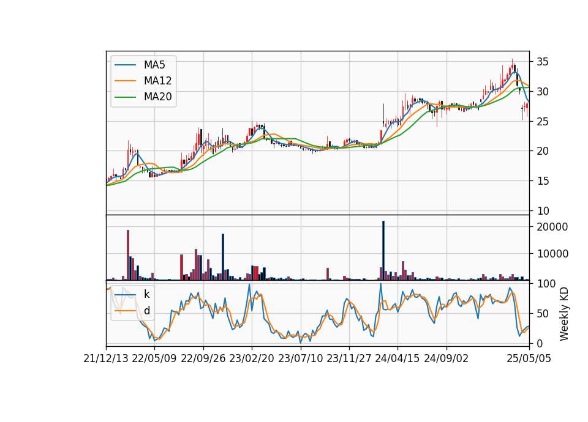
Task: Select the blue k legend line sample
Action: tap(125, 294)
